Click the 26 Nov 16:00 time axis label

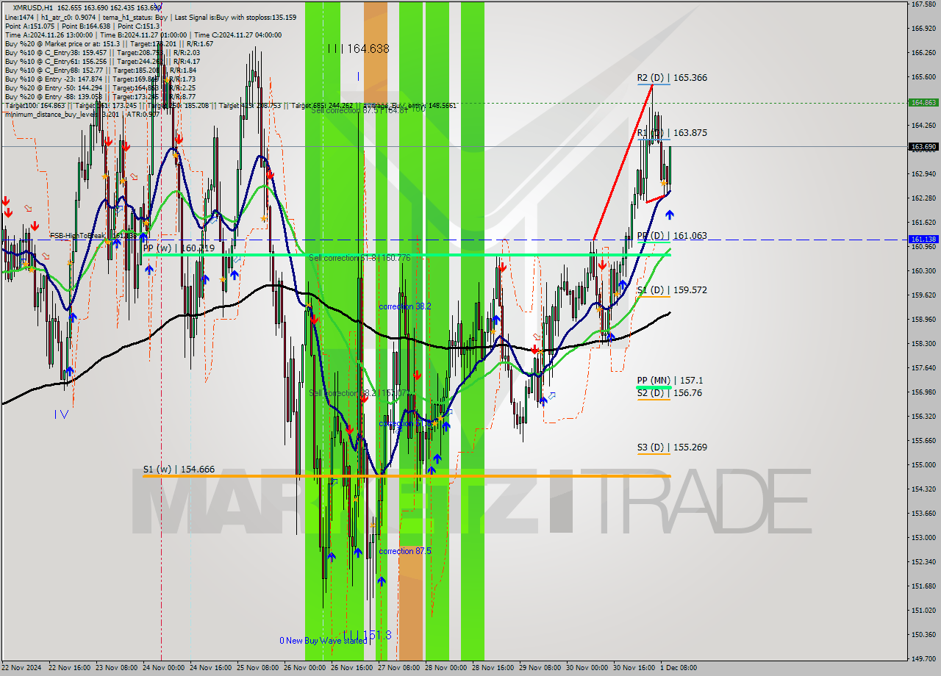[x=350, y=668]
